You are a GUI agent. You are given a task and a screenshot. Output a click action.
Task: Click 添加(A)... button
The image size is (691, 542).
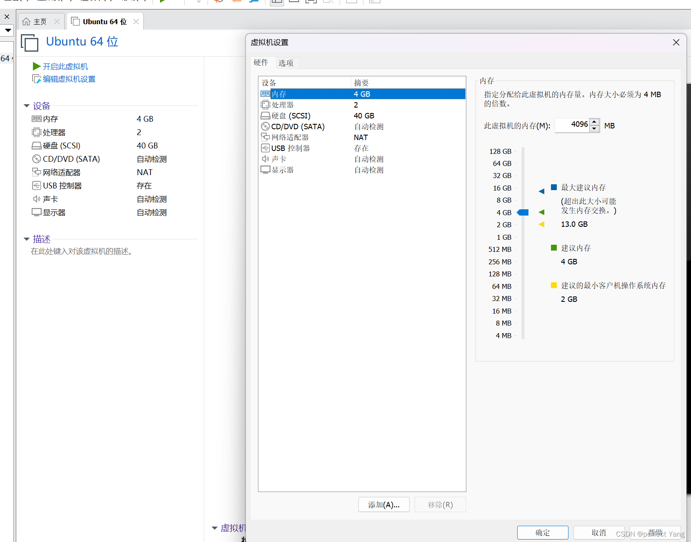click(384, 504)
